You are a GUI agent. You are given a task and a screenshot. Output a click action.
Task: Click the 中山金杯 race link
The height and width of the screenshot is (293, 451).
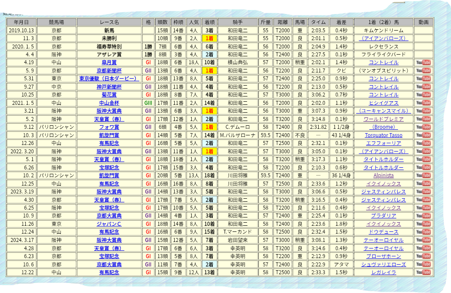[x=109, y=103]
